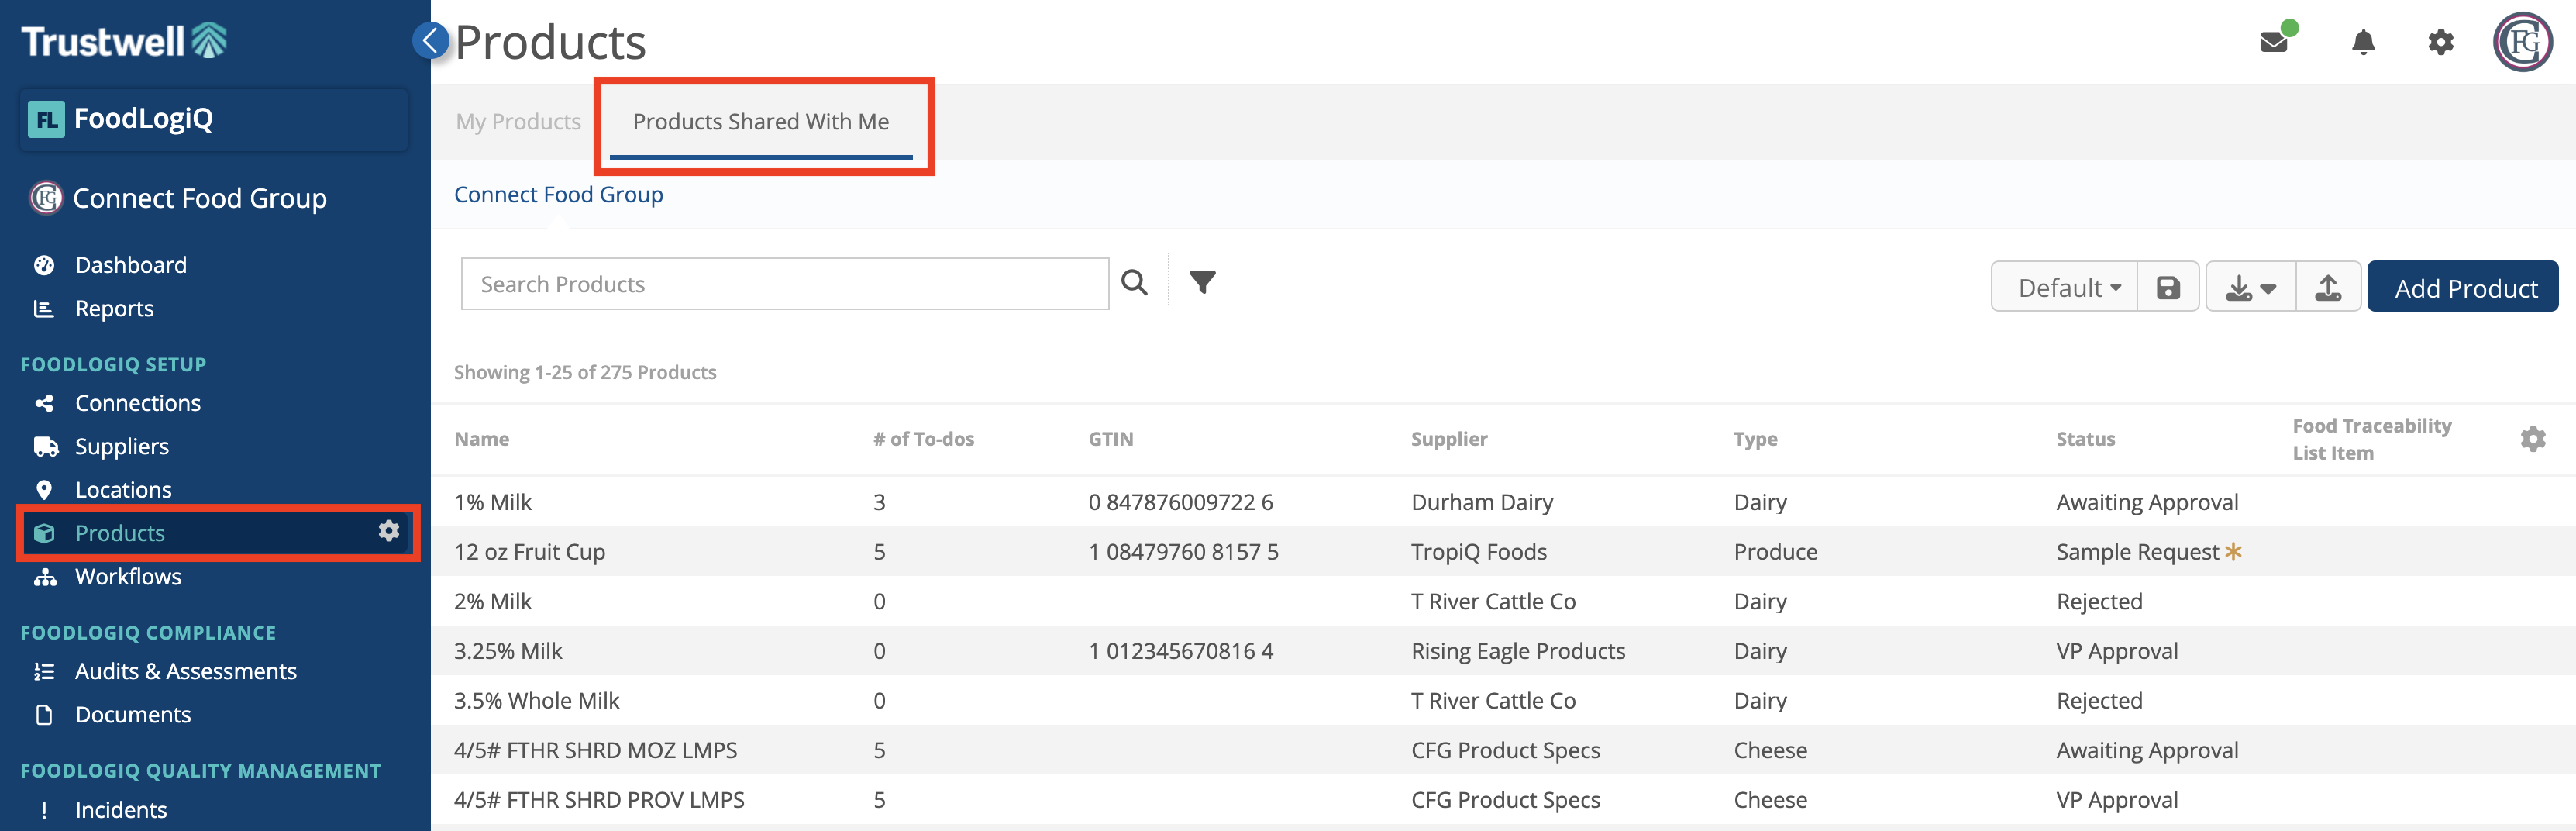This screenshot has width=2576, height=831.
Task: Open the user profile avatar
Action: tap(2523, 42)
